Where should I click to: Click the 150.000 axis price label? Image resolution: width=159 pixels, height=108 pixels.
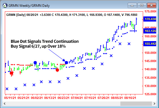pos(150,53)
